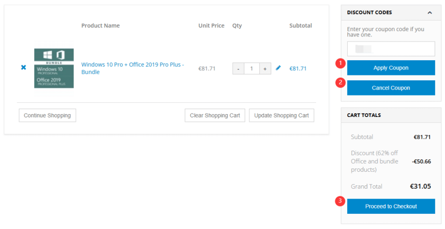Increase quantity with the plus button

pyautogui.click(x=265, y=69)
